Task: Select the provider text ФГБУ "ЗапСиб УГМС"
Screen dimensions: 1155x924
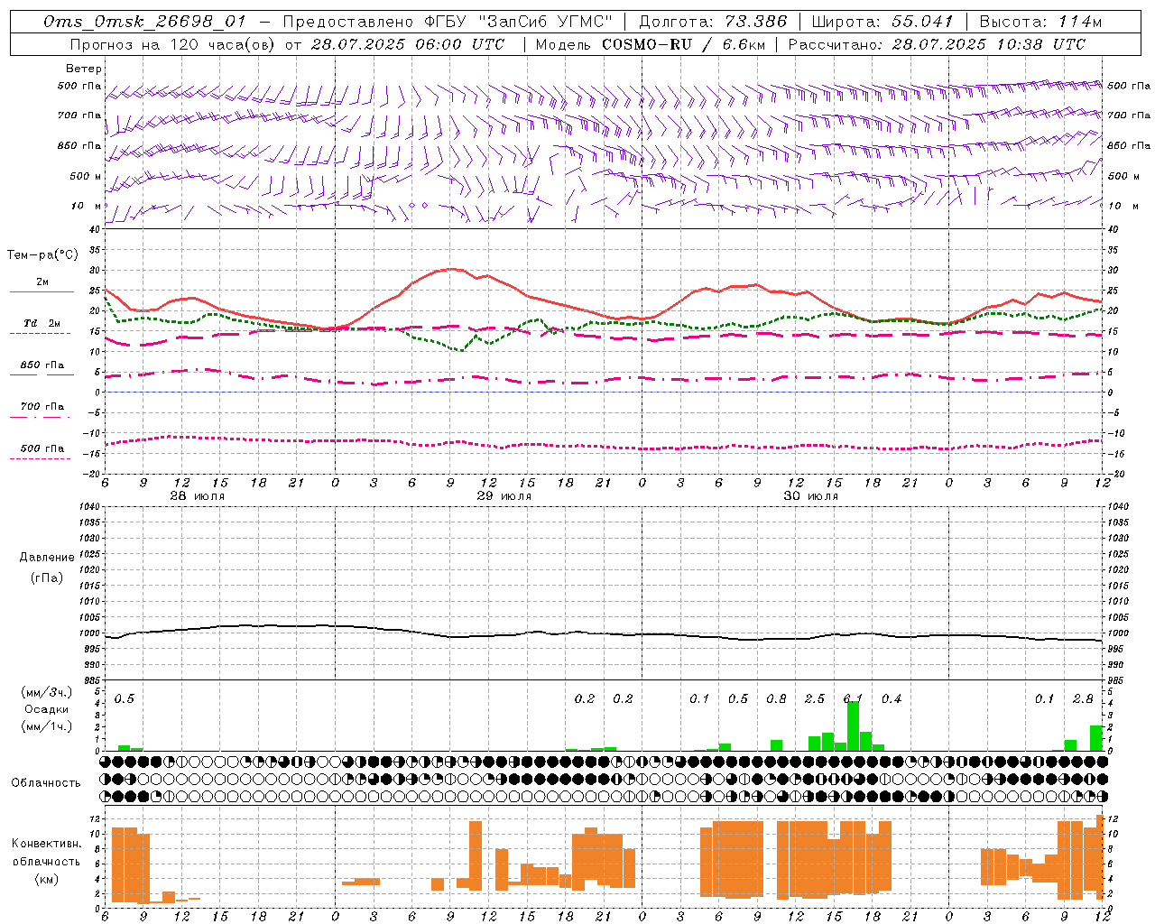Action: pos(518,22)
